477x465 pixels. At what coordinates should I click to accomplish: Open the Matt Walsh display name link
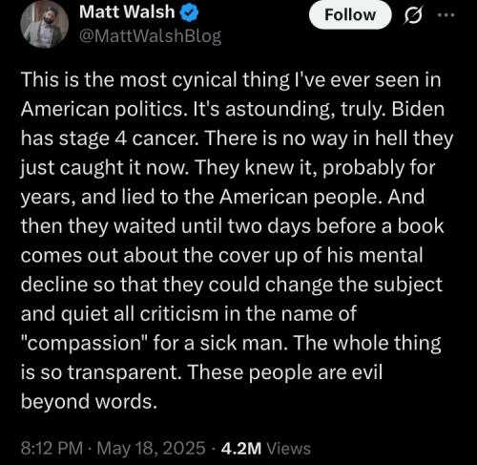[x=127, y=12]
